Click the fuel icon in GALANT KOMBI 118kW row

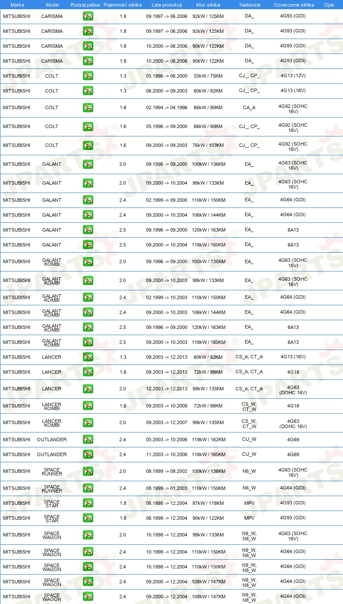click(88, 342)
